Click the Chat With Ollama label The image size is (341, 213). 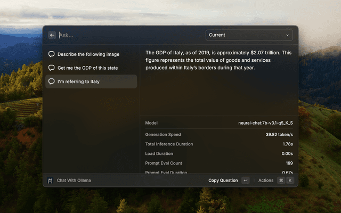(x=74, y=181)
